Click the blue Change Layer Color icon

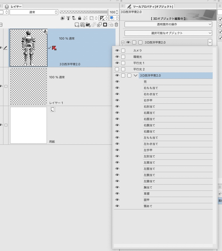point(112,18)
